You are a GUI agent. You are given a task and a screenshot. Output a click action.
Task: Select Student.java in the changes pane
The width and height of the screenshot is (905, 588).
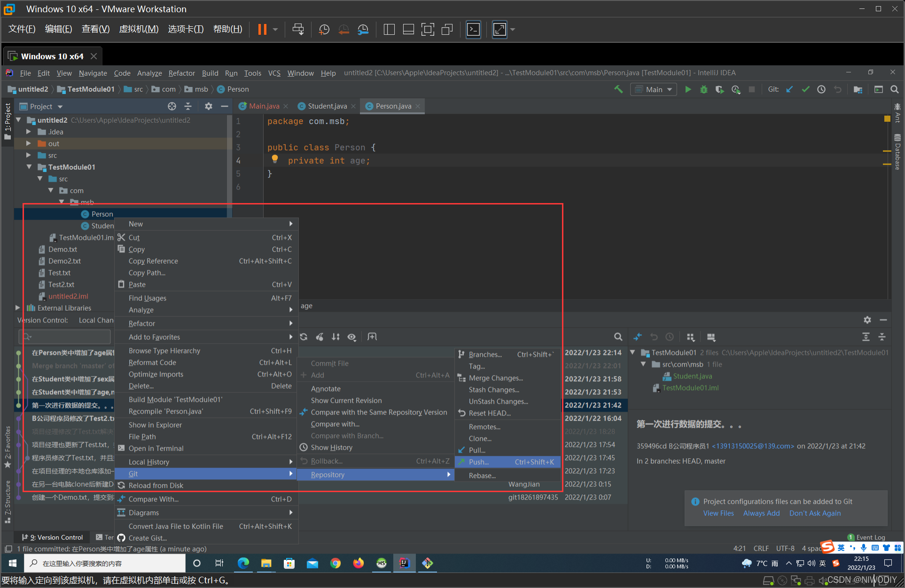[x=692, y=376]
